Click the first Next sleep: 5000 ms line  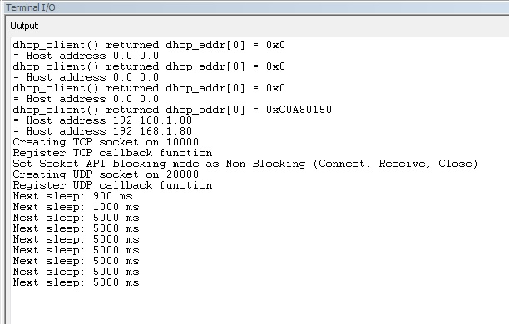point(76,218)
